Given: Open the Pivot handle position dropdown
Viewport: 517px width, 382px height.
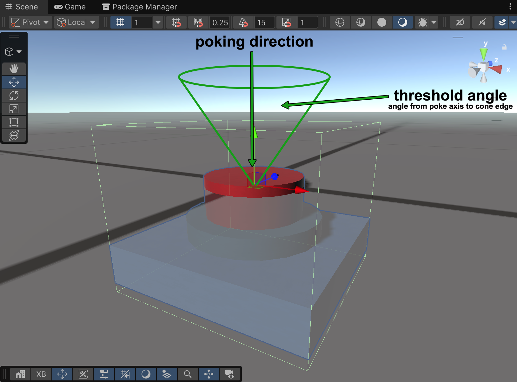Looking at the screenshot, I should pos(30,22).
